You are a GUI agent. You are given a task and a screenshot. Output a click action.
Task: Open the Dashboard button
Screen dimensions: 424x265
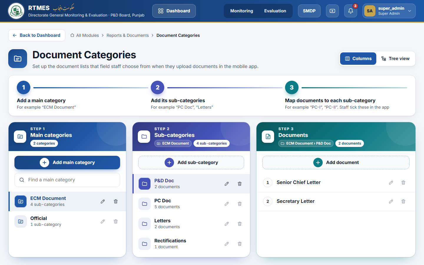pos(174,11)
